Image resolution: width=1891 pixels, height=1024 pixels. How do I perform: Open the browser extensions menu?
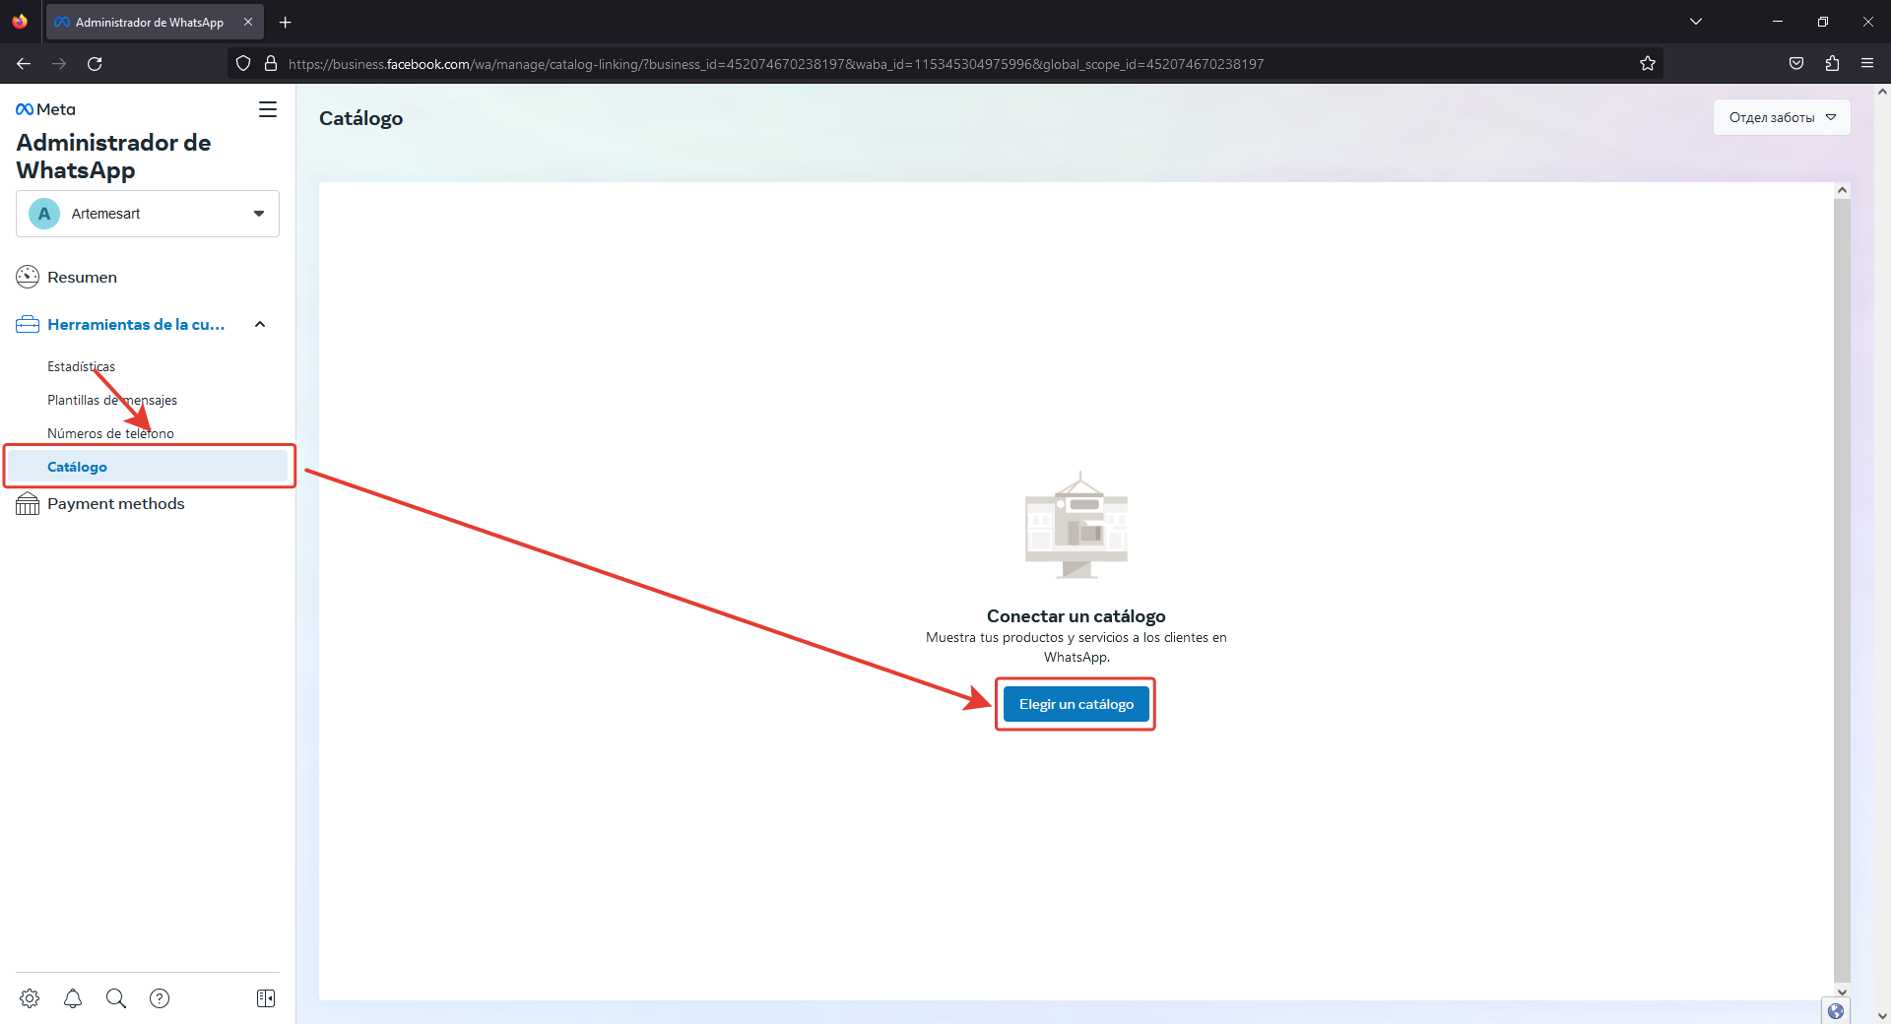(1832, 64)
